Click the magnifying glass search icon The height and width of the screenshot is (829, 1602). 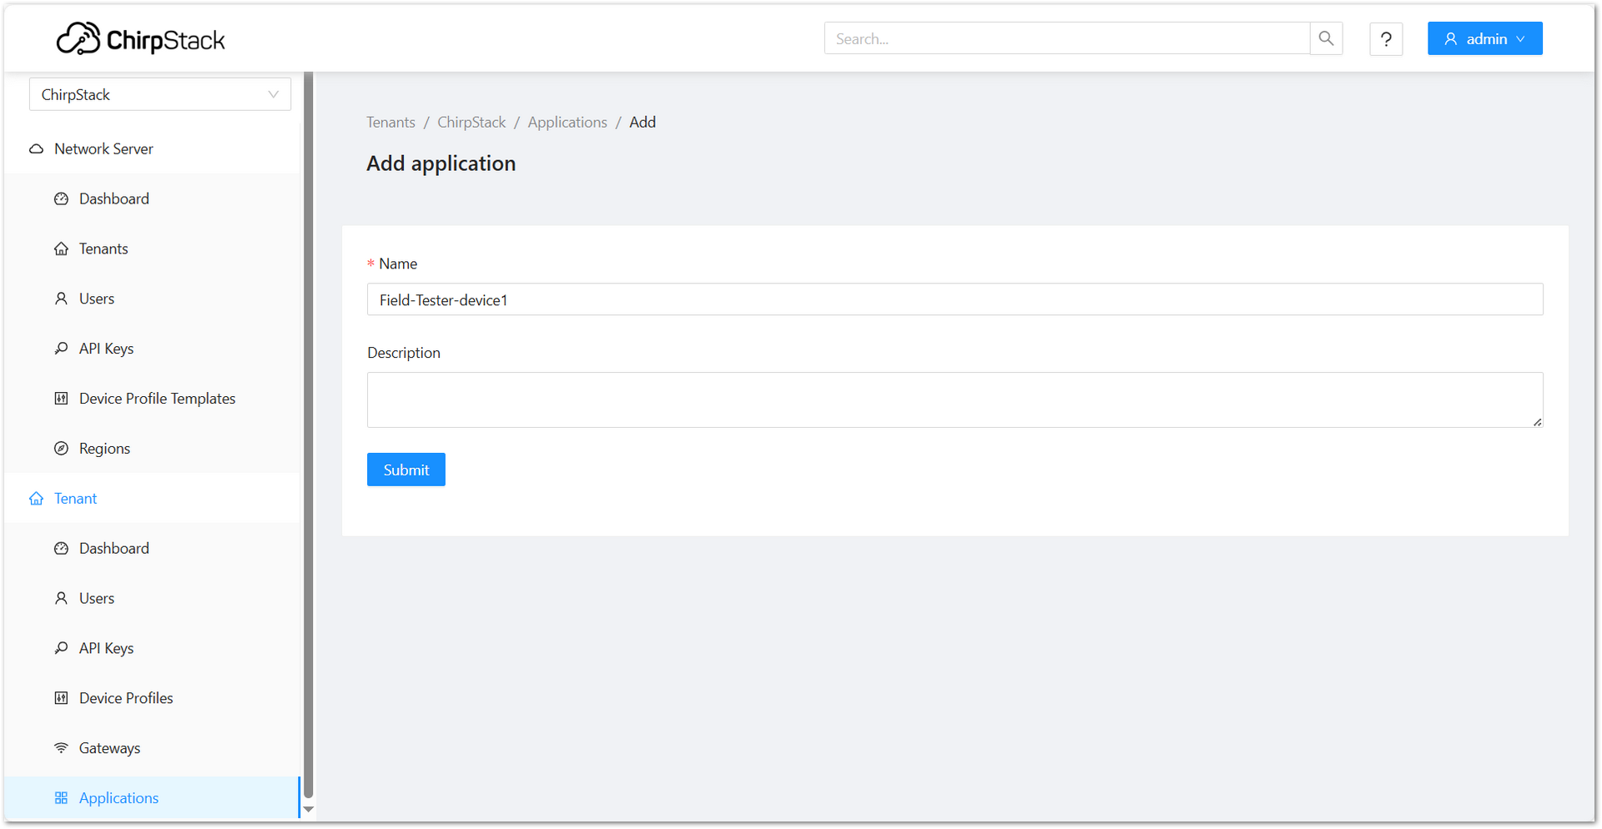tap(1326, 38)
